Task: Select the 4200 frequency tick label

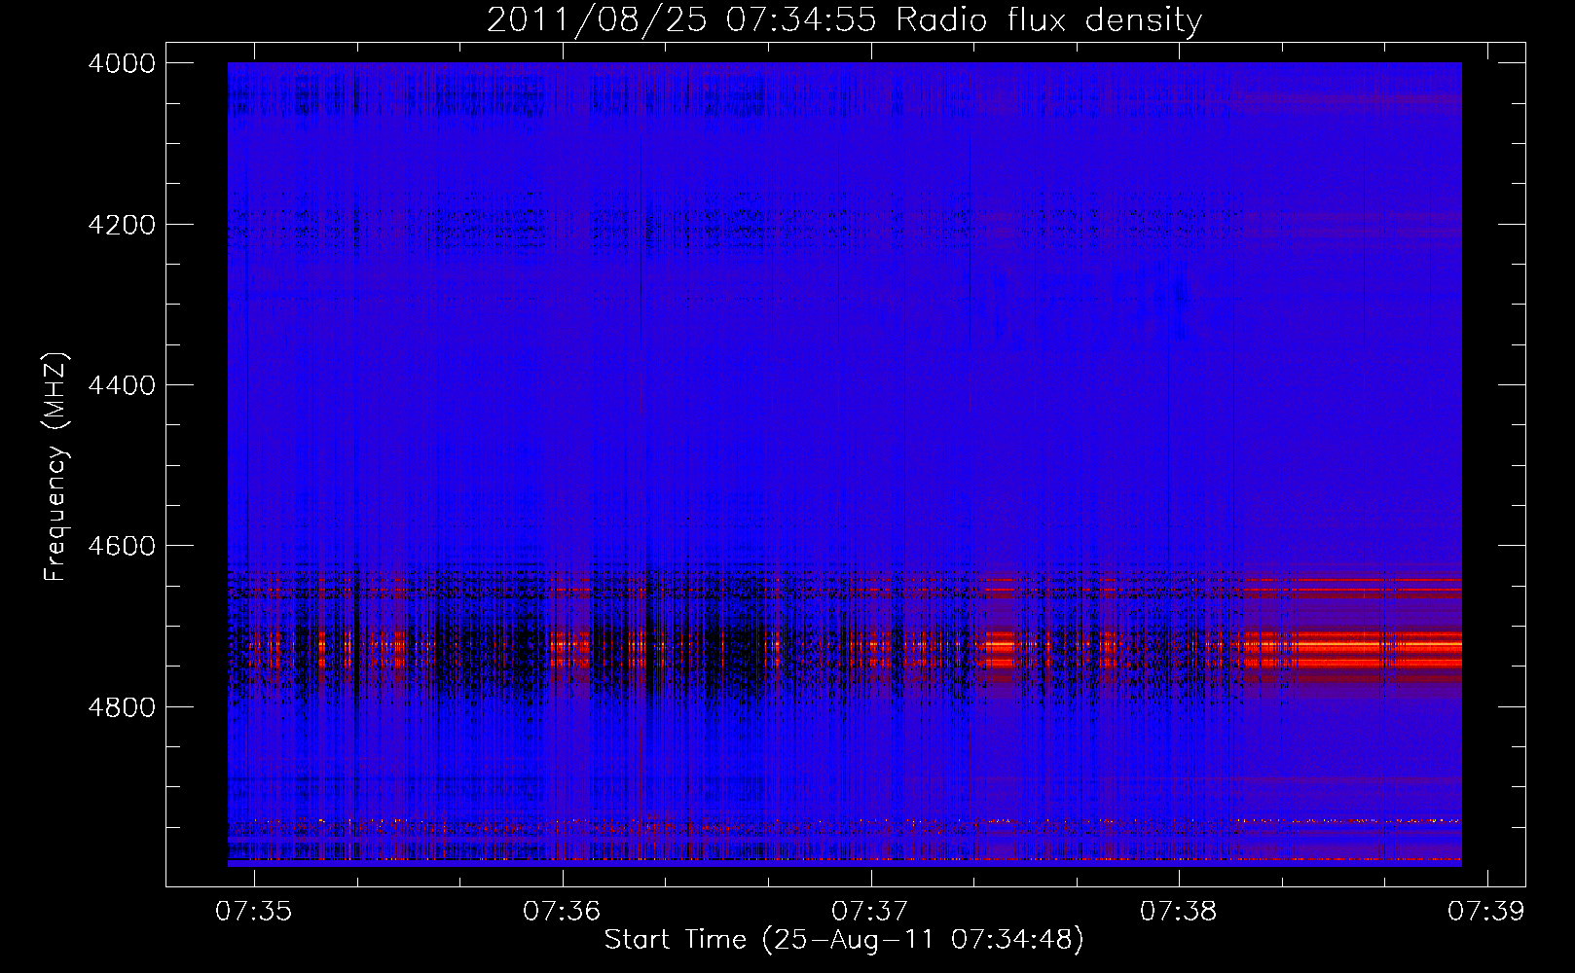Action: pos(122,225)
